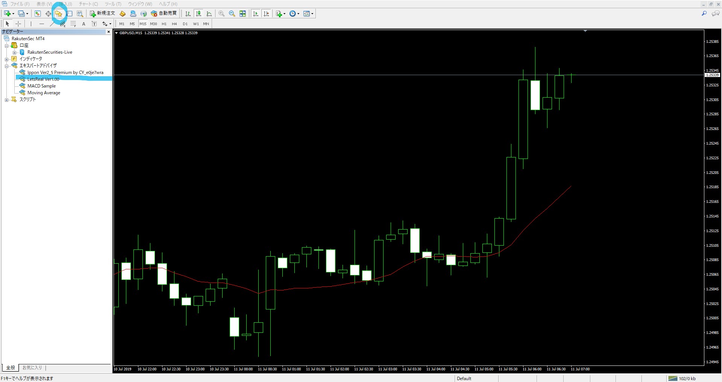This screenshot has width=722, height=382.
Task: Expand the スクリプト tree node
Action: (x=6, y=100)
